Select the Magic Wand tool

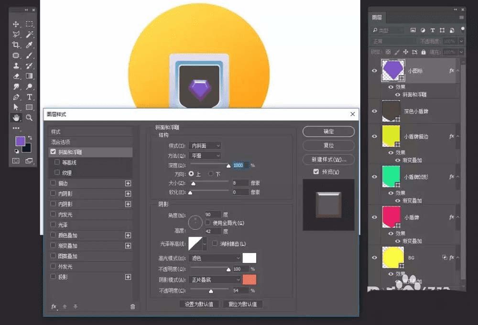click(29, 34)
